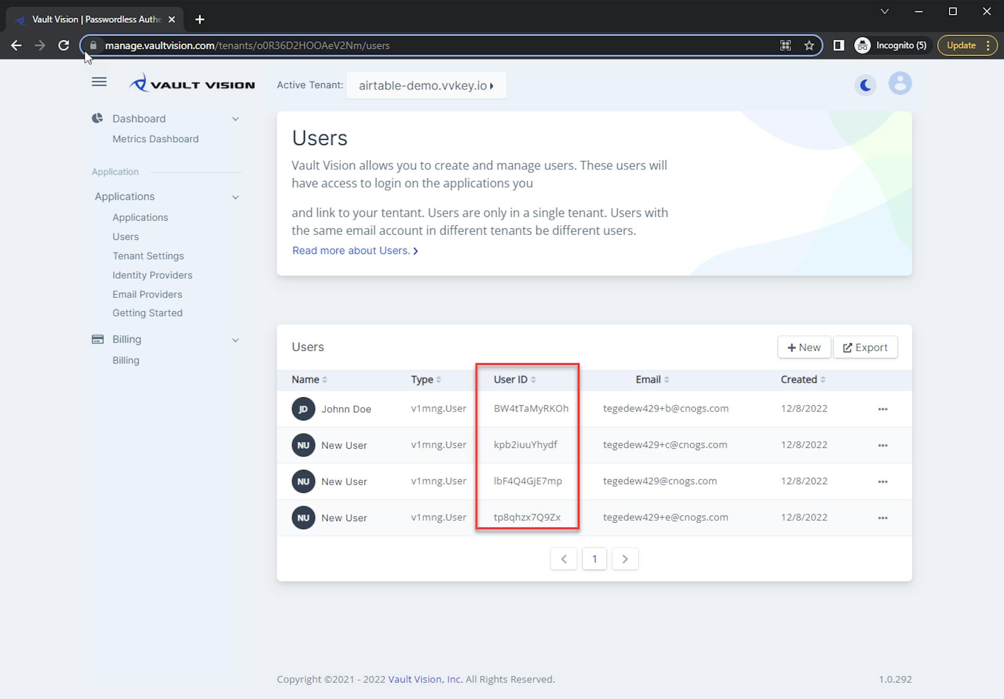Open three-dot menu for tp8qhzx7Q9Zx user
The height and width of the screenshot is (699, 1004).
point(883,518)
